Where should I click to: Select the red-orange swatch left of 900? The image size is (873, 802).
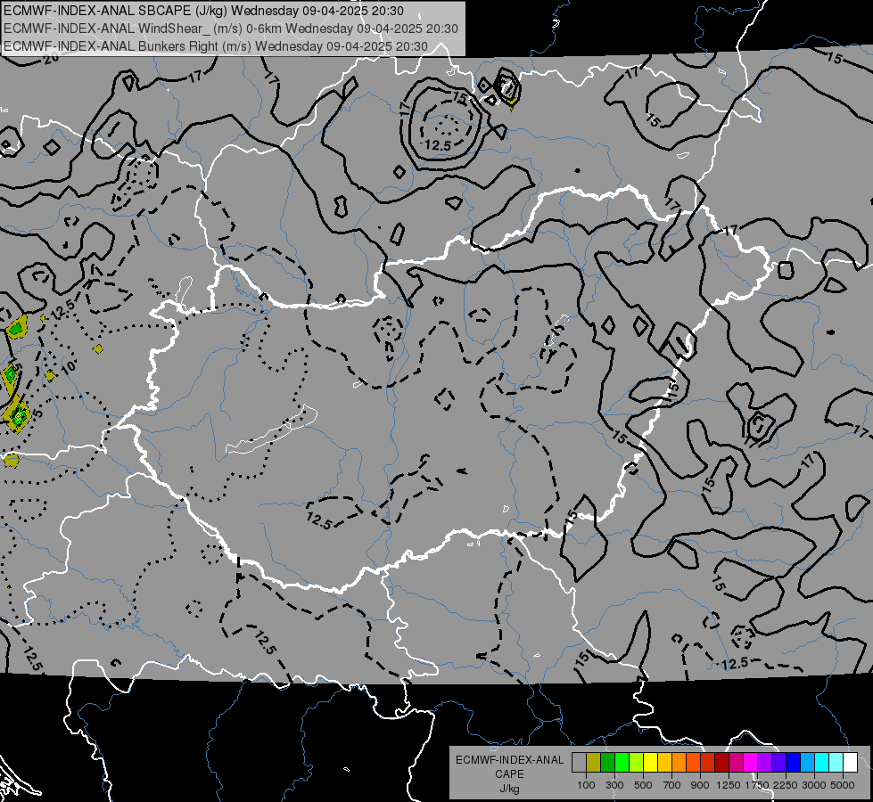point(693,762)
